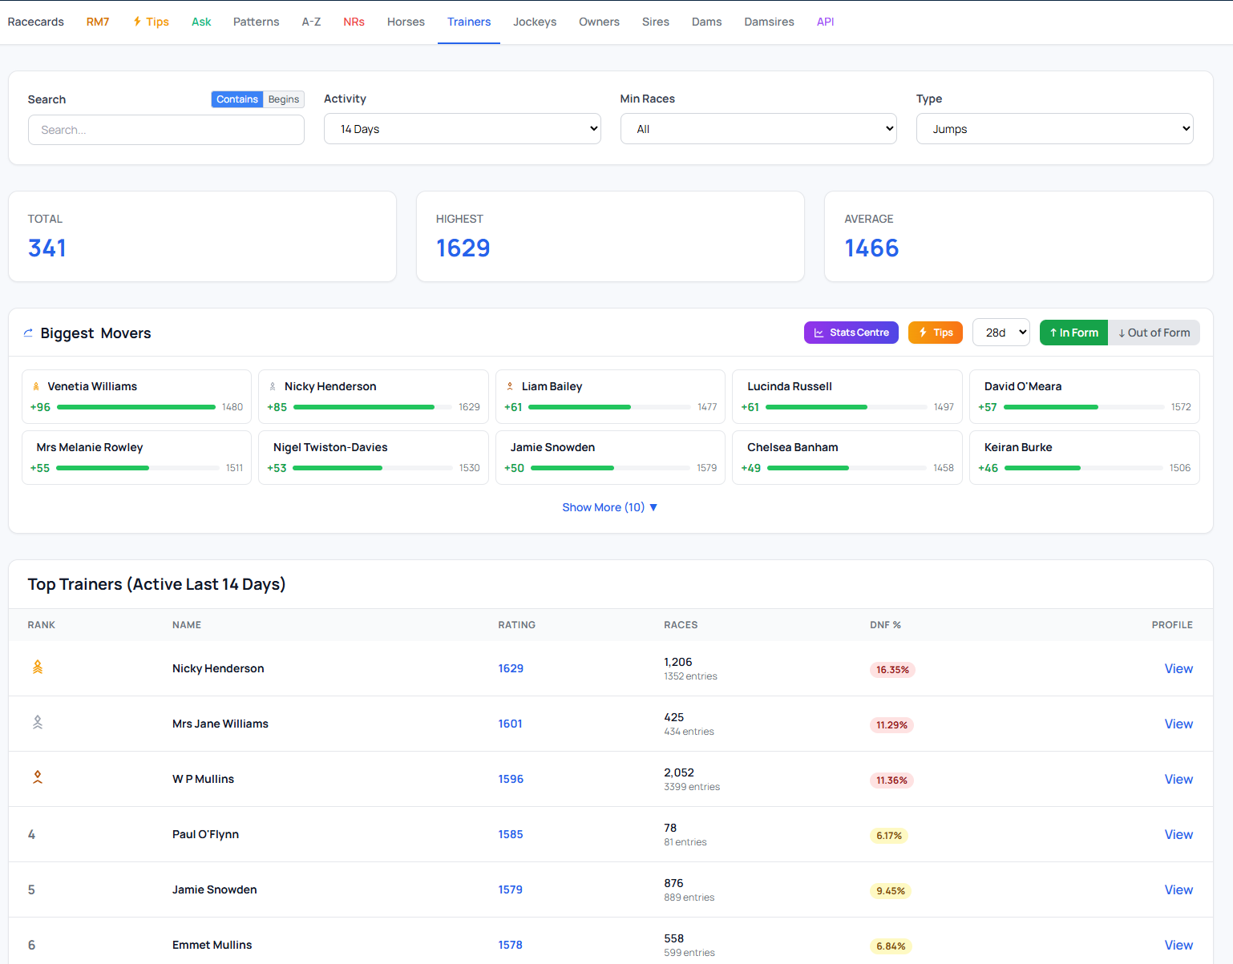Select Contains search mode
Viewport: 1233px width, 964px height.
[237, 99]
